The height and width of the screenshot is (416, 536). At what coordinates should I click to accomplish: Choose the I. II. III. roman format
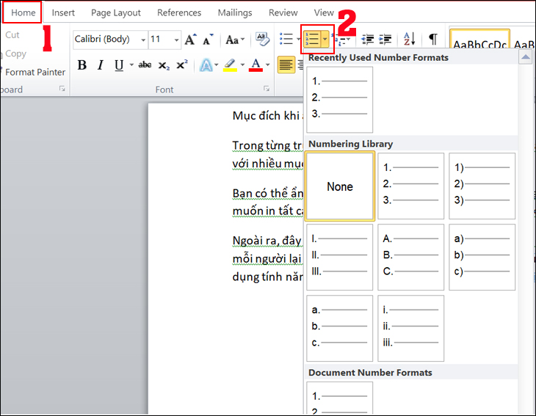click(x=339, y=258)
